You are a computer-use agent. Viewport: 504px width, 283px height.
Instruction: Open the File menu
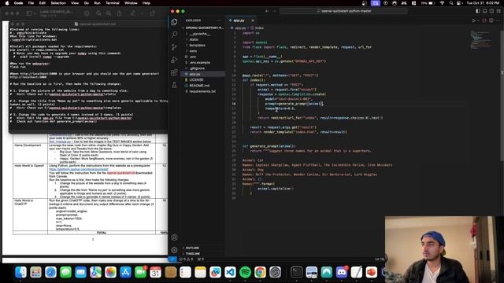(x=31, y=3)
